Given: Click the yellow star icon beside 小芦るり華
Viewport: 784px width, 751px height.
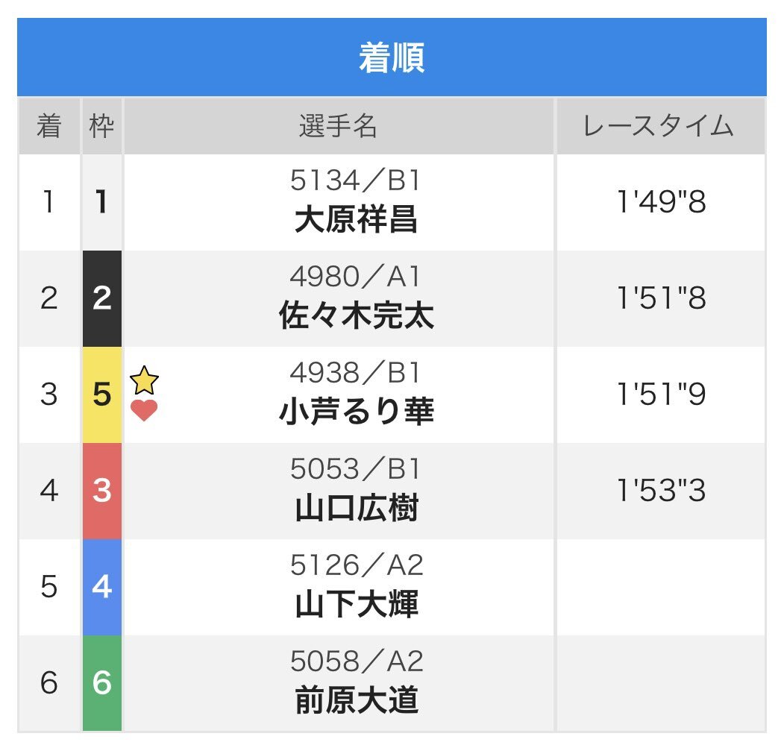Looking at the screenshot, I should click(x=144, y=380).
